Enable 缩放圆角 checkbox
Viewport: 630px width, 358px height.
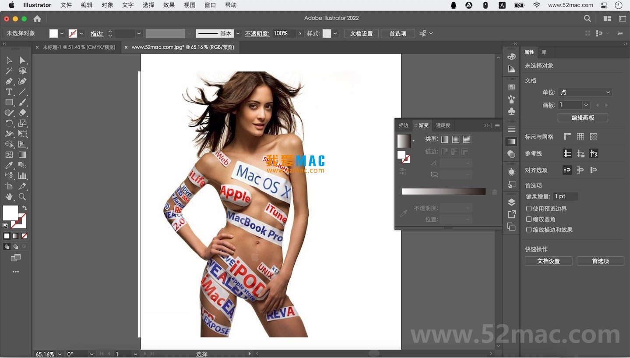(529, 219)
